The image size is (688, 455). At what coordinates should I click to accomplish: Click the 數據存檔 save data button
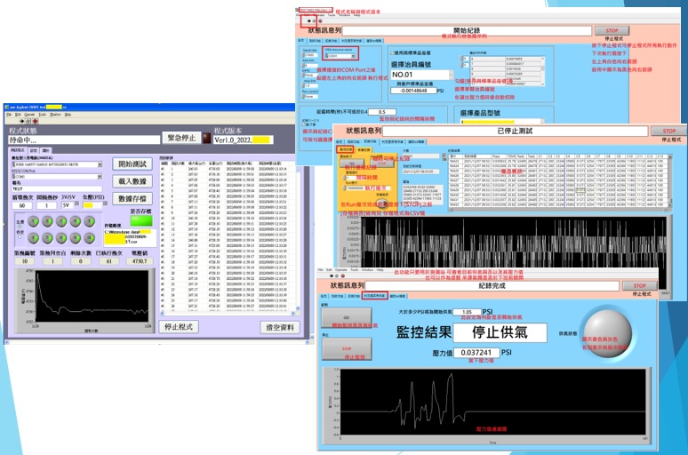133,199
